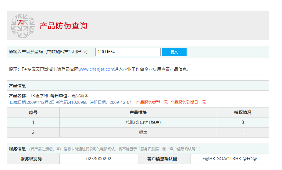This screenshot has width=282, height=170.
Task: Select the service ID 0233000292
Action: 99,159
